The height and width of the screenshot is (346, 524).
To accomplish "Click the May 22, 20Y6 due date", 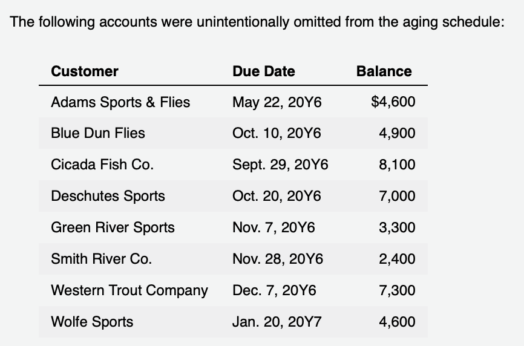I will coord(277,102).
